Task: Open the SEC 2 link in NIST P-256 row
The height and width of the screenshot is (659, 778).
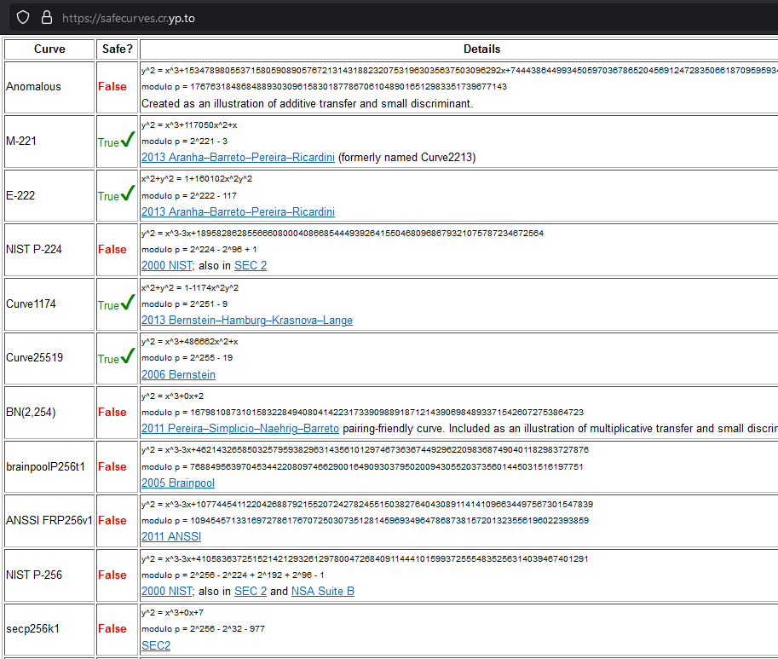Action: [x=251, y=591]
